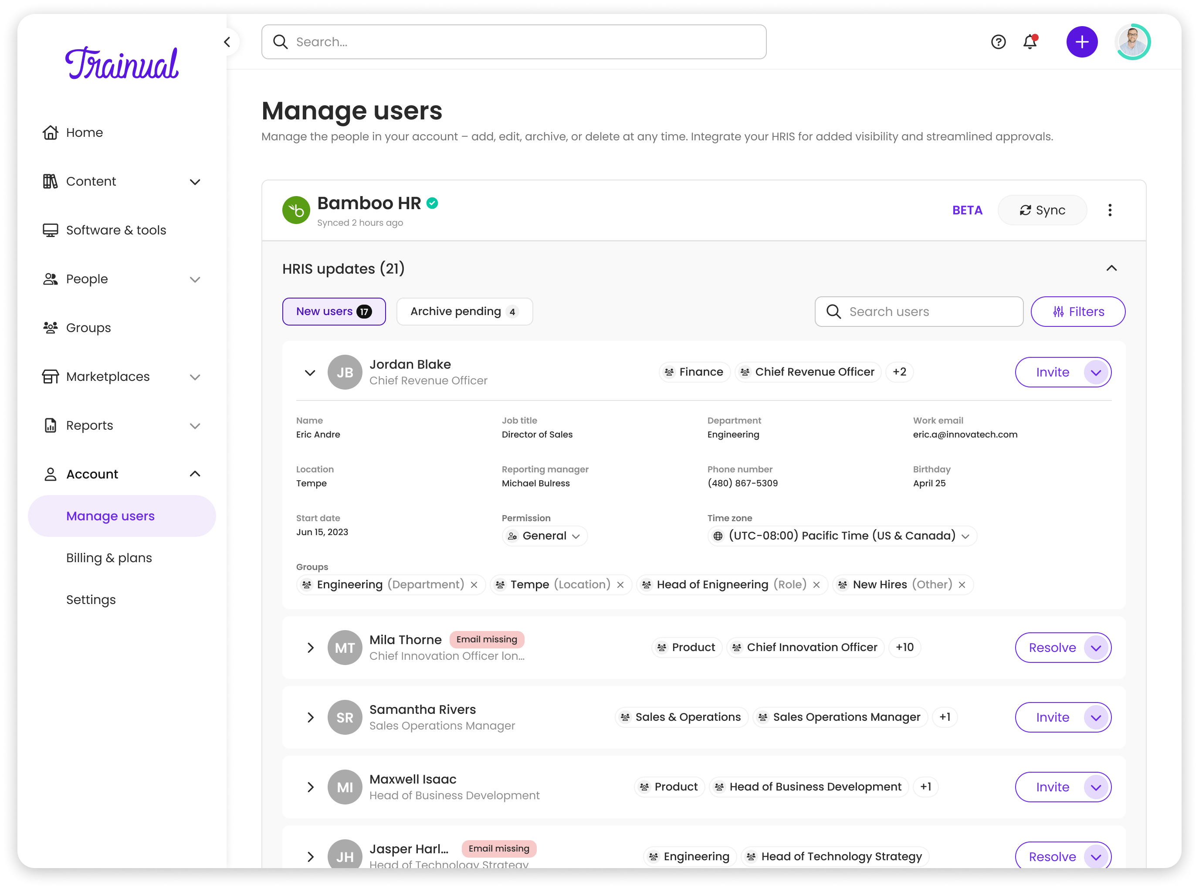Image resolution: width=1199 pixels, height=889 pixels.
Task: Click the purple plus create button
Action: pos(1082,42)
